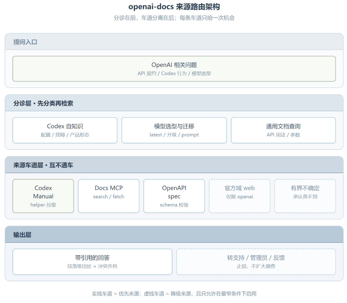Select the 'Docs MCP' lane card
Viewport: 347px width, 303px height.
pos(109,196)
